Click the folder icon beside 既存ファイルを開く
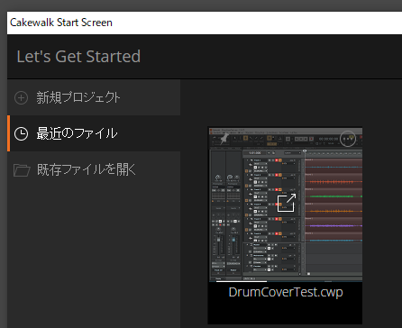 click(22, 170)
